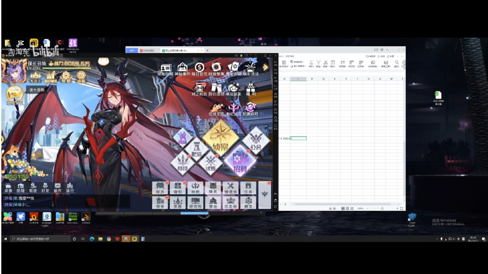Open the 任务 missions tile

[x=248, y=188]
